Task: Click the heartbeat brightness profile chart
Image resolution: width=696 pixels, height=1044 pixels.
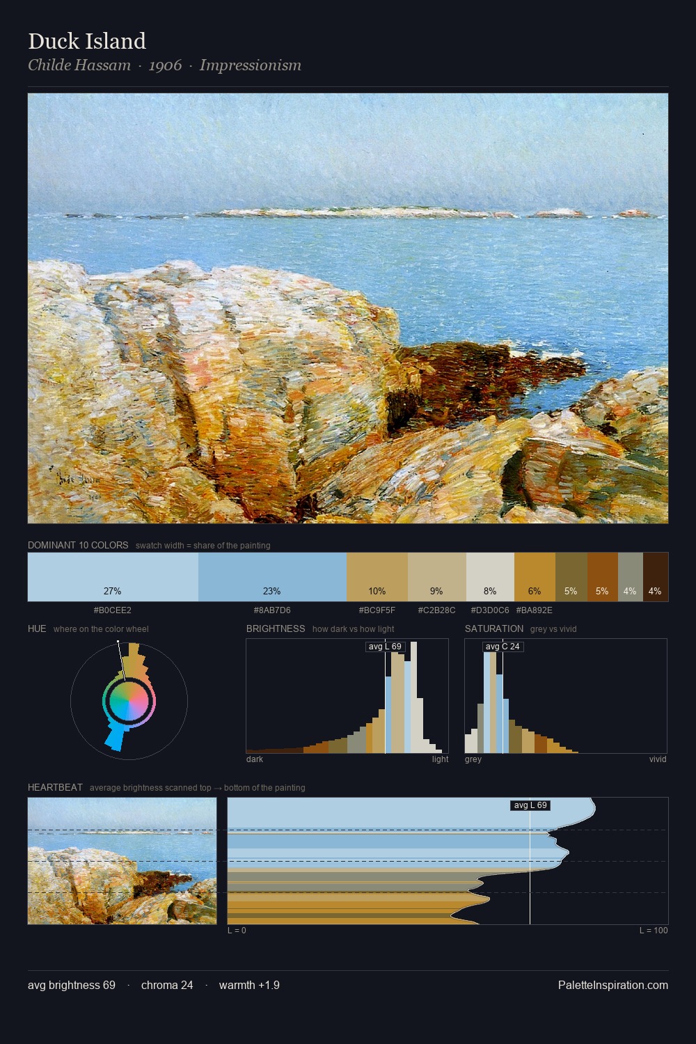Action: 448,861
